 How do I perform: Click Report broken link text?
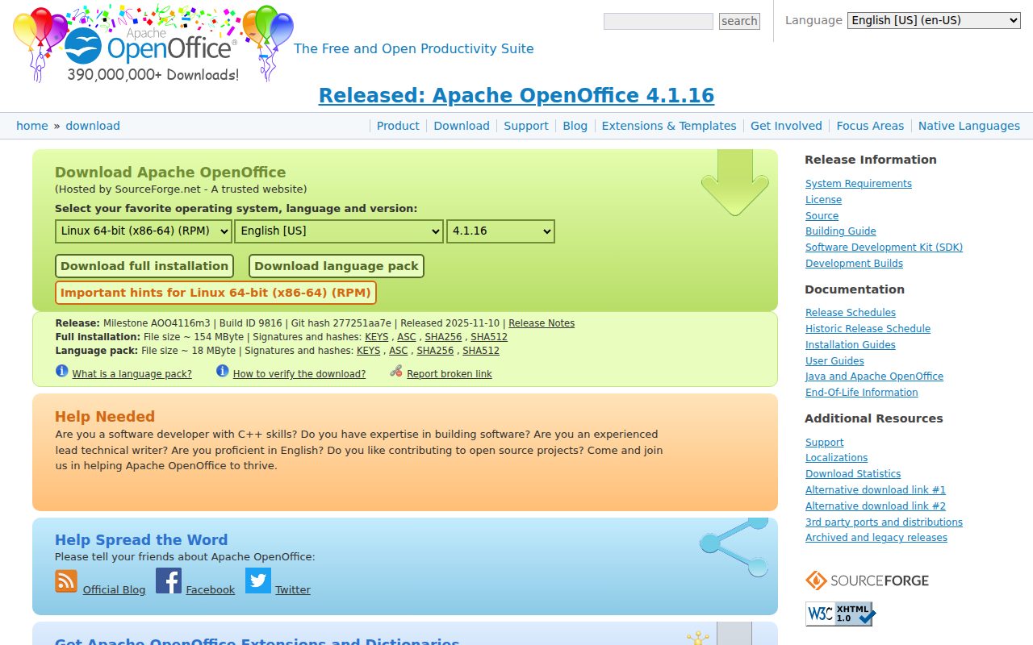pyautogui.click(x=450, y=374)
